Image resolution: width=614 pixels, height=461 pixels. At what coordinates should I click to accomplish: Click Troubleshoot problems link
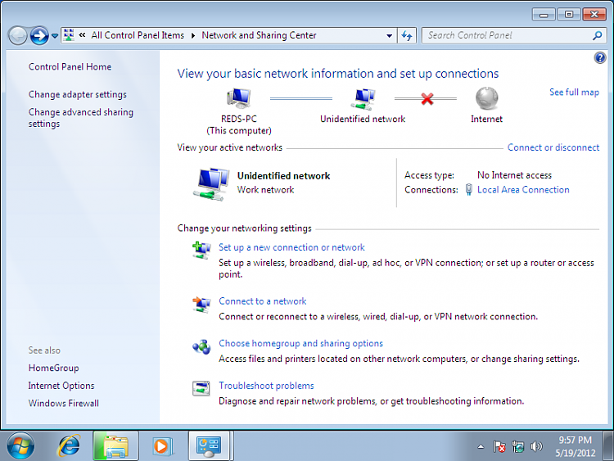pos(266,386)
